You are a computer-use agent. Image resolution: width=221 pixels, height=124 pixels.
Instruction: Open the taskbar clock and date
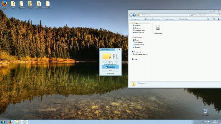215,122
